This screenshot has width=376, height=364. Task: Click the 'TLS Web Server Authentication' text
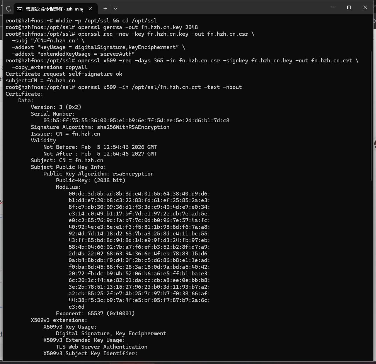102,347
